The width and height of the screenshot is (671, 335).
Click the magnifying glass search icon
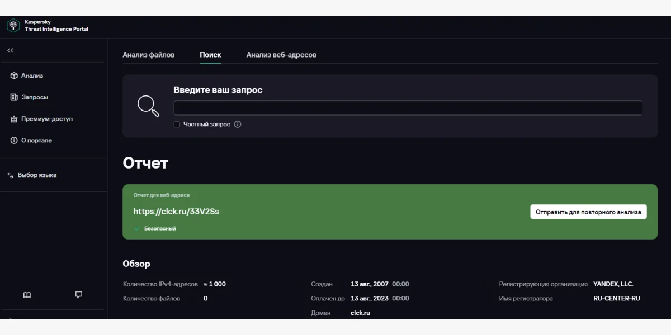coord(148,106)
